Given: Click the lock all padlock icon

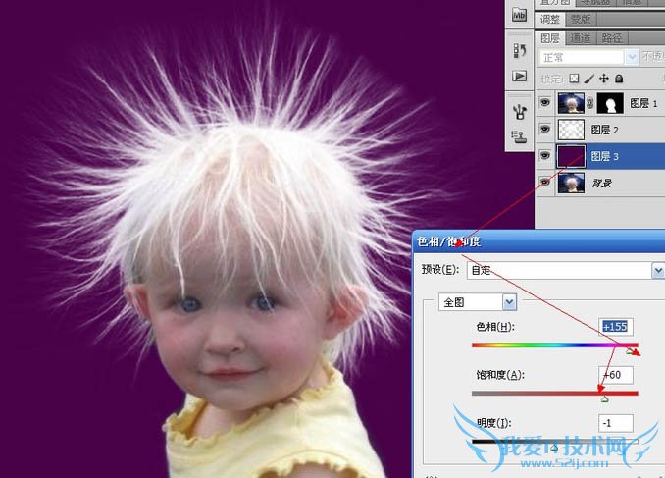Looking at the screenshot, I should click(x=618, y=79).
